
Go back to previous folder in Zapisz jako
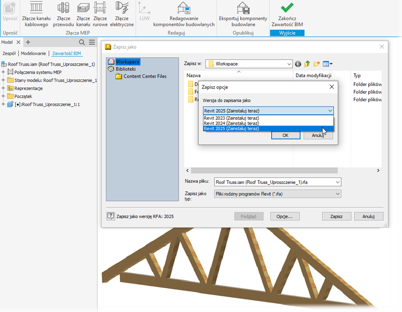(x=298, y=64)
